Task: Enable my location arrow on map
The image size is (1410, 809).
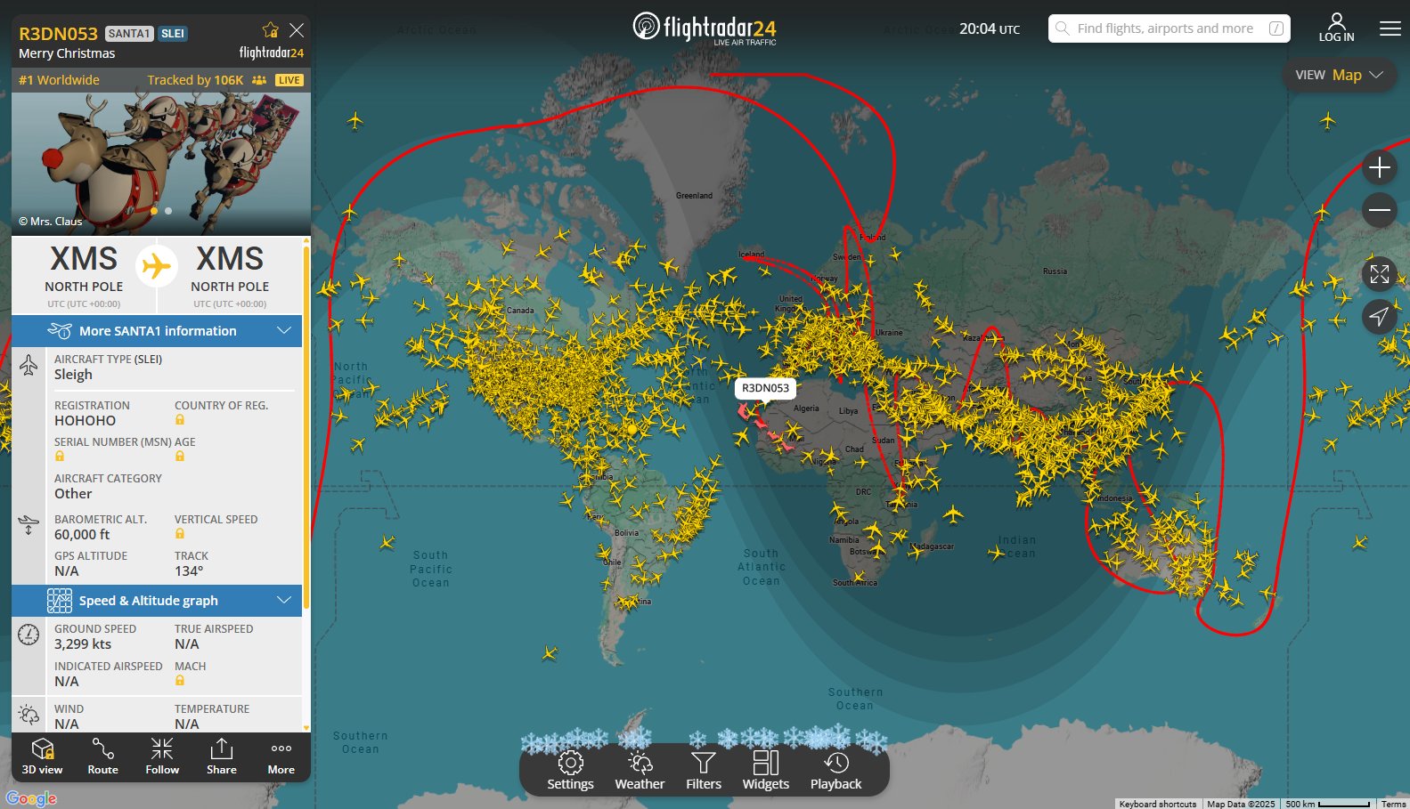Action: [x=1379, y=316]
